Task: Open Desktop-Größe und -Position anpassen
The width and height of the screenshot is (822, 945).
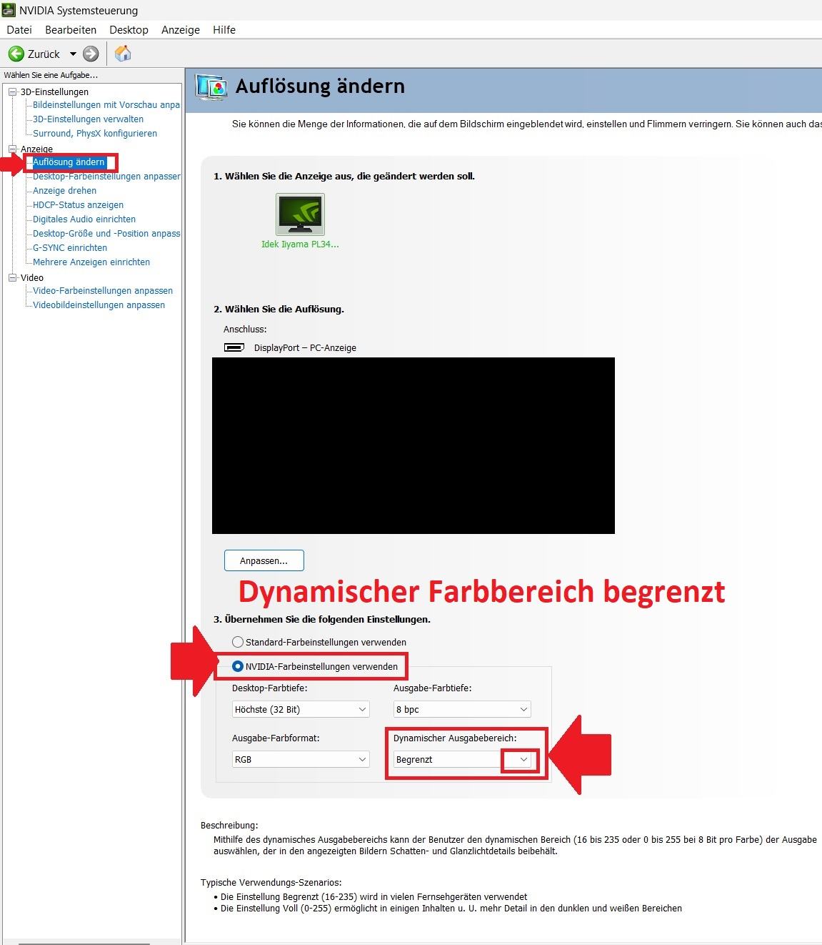Action: click(106, 233)
